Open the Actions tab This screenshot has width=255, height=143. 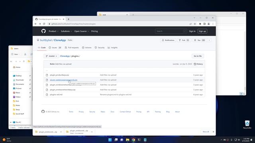(x=87, y=48)
